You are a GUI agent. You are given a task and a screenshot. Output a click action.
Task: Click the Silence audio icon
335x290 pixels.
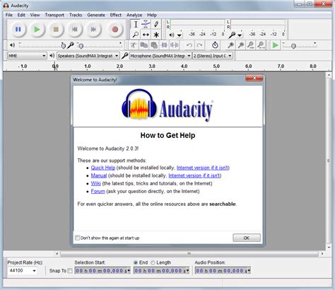tap(175, 45)
